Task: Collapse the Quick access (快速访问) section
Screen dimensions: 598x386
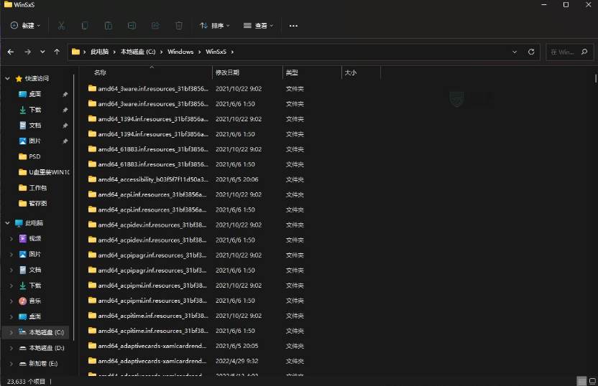Action: click(x=7, y=78)
